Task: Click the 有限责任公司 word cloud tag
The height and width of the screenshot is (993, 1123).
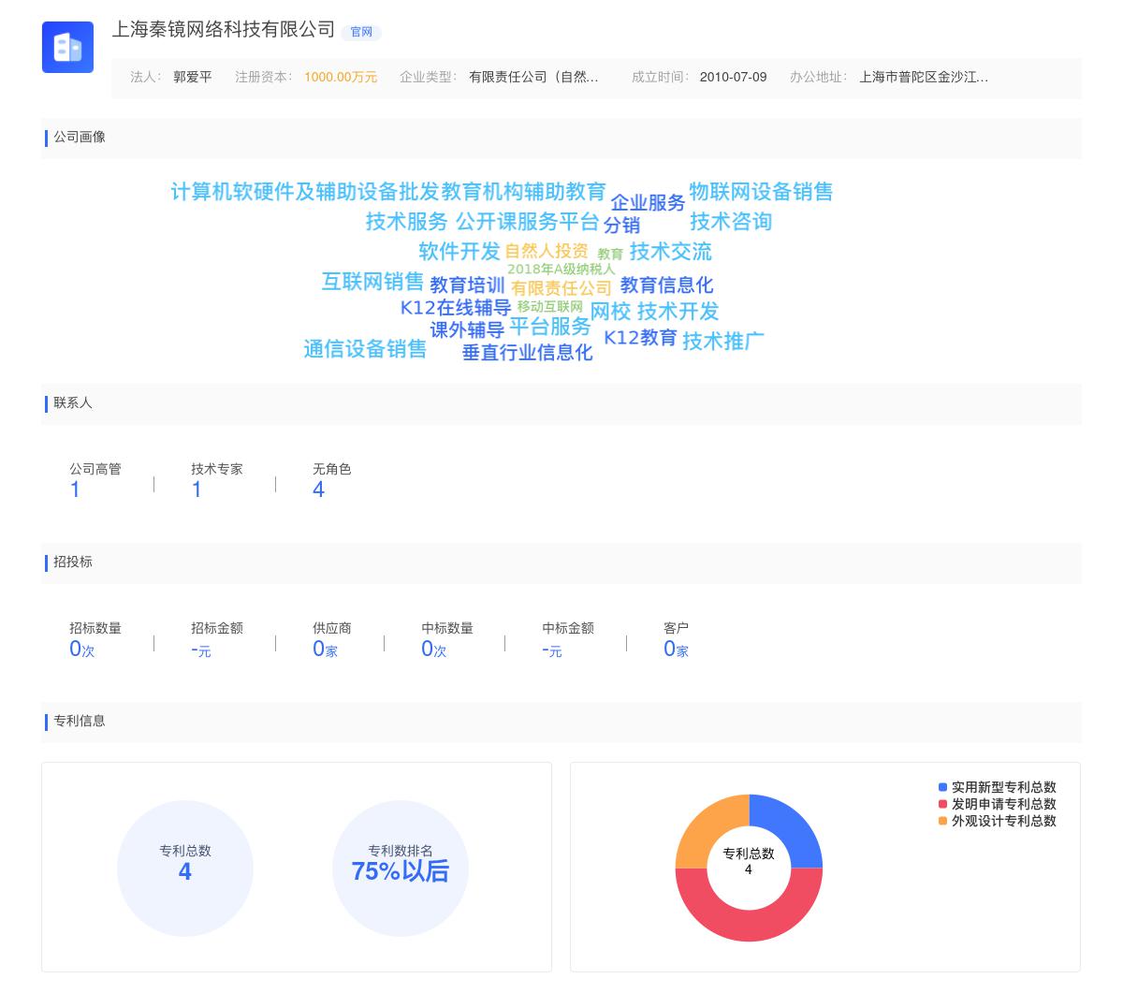Action: tap(561, 288)
